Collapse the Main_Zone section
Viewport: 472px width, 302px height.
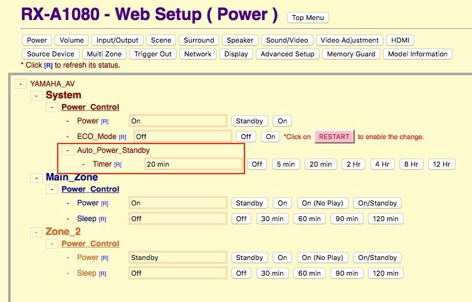(36, 178)
